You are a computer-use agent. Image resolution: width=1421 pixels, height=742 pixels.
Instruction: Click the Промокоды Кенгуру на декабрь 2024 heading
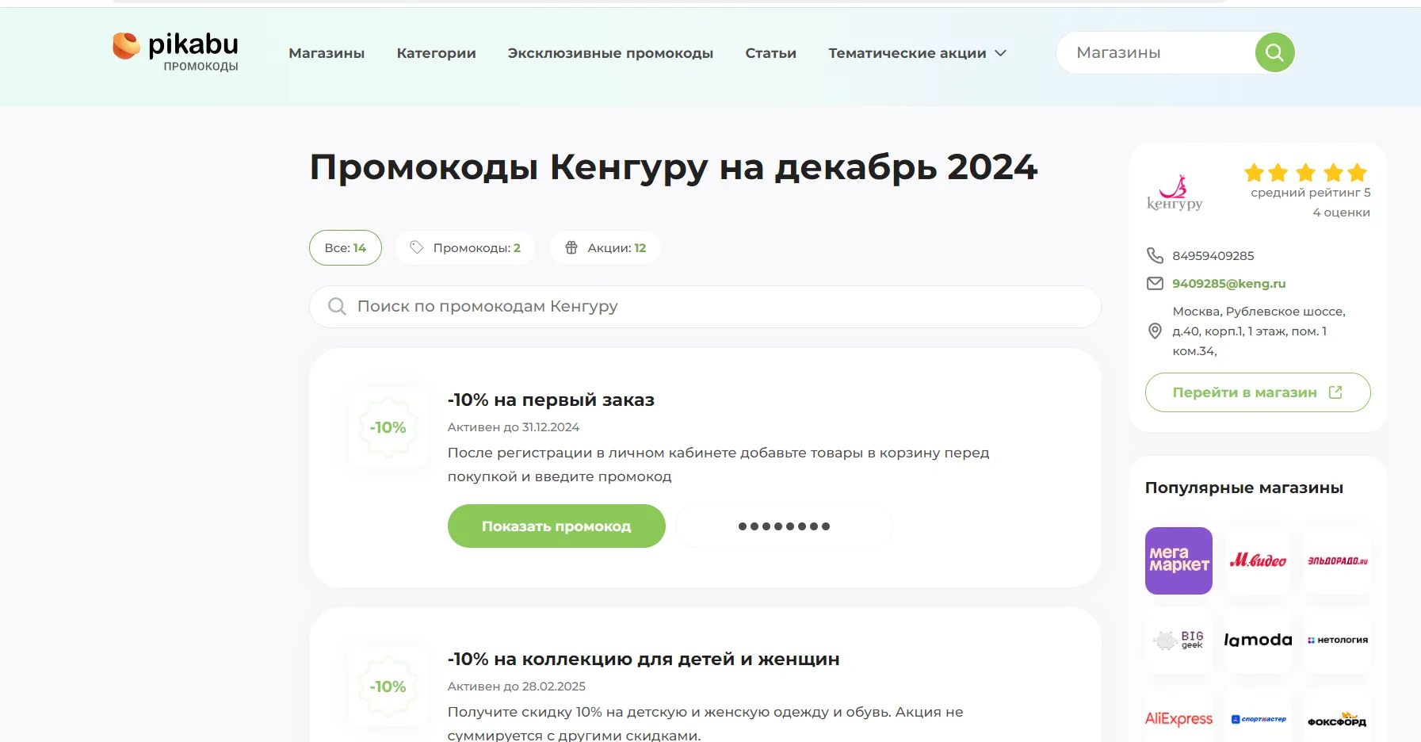[x=673, y=167]
